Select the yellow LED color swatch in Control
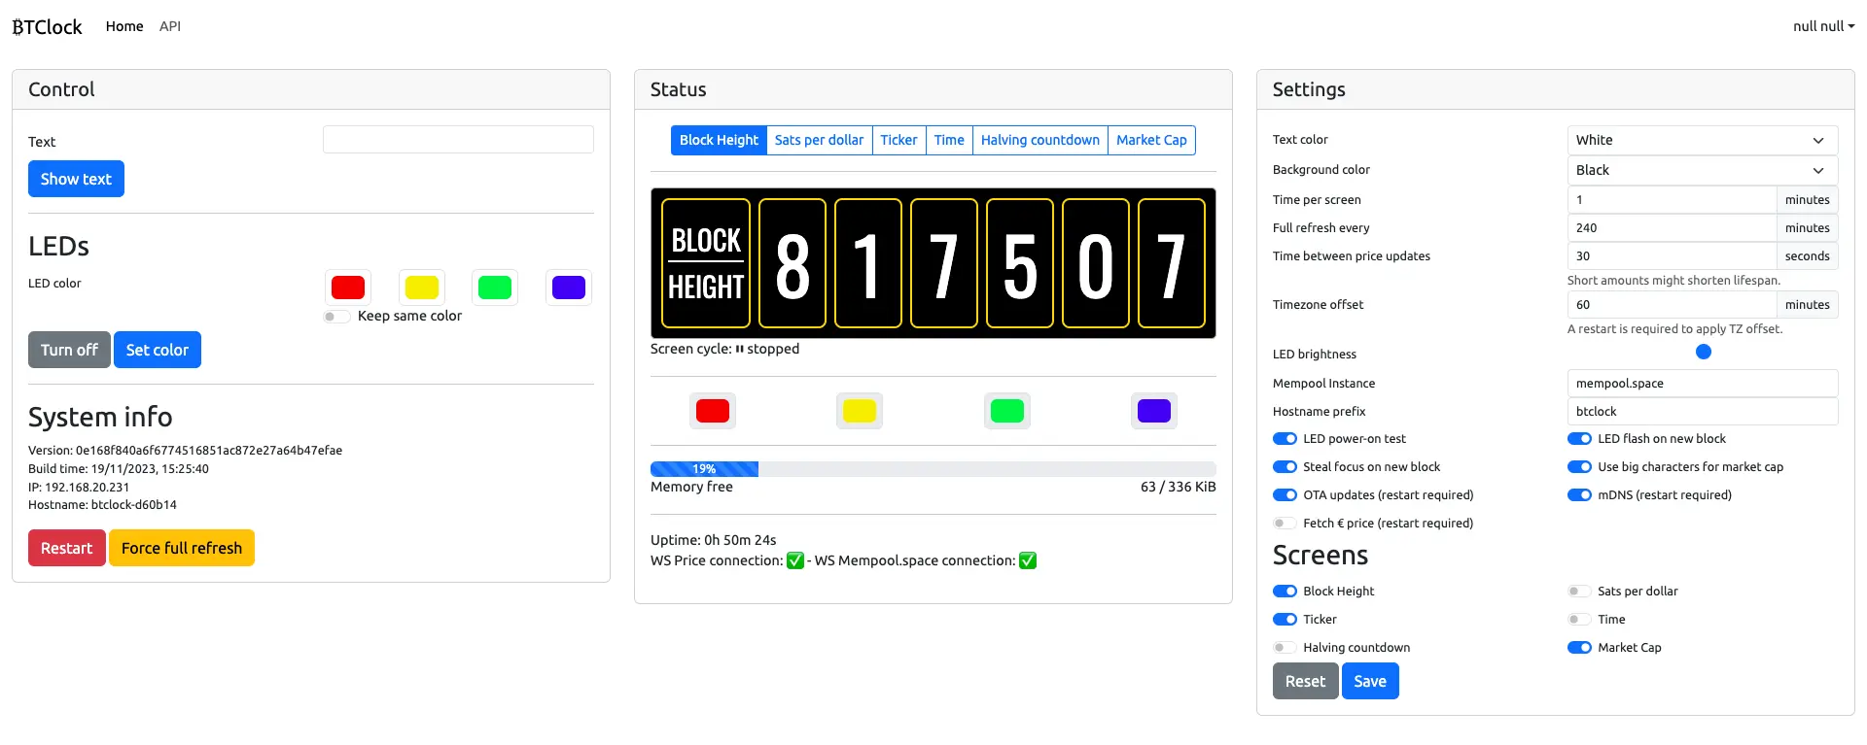Screen dimensions: 1867x745 coord(422,288)
